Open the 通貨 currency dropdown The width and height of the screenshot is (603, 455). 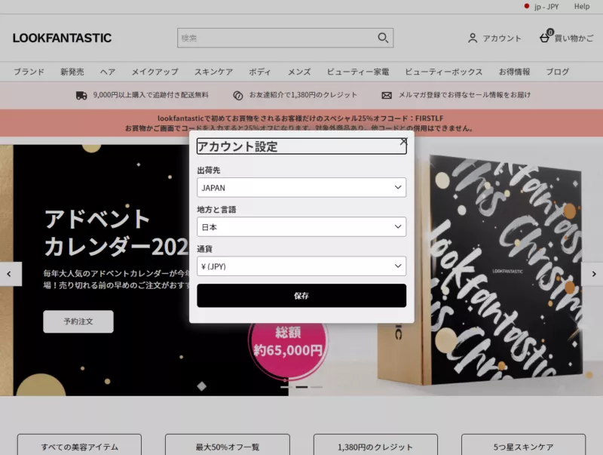301,266
